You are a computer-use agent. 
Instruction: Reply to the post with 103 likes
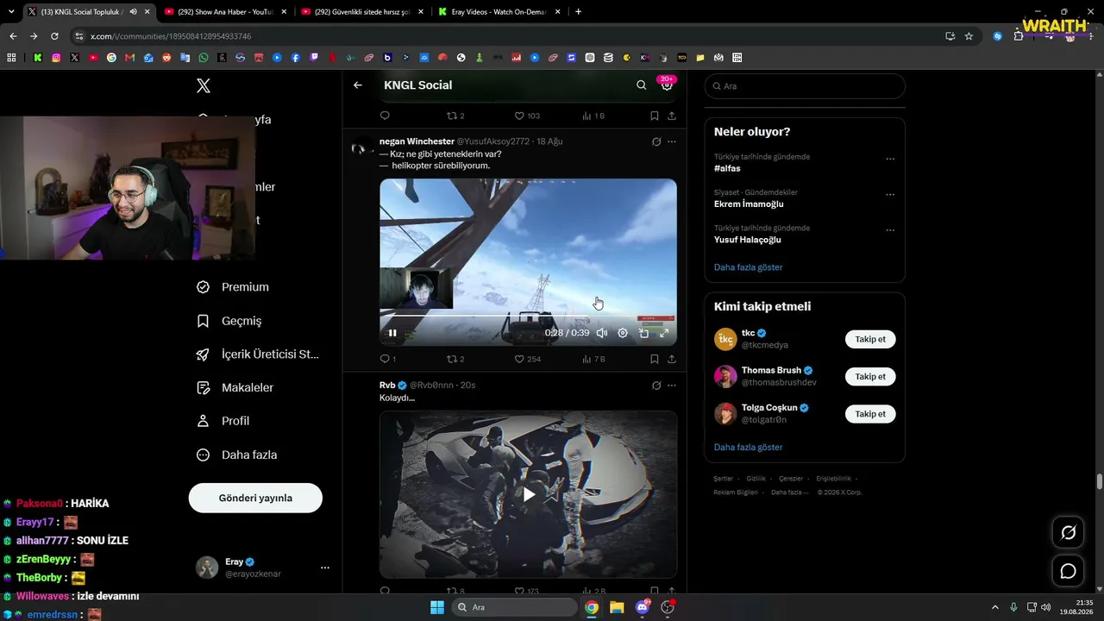[x=385, y=116]
